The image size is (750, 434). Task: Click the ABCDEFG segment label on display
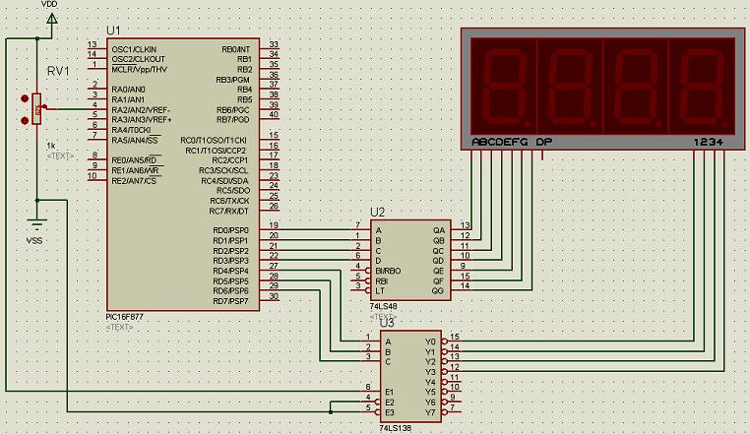(500, 142)
